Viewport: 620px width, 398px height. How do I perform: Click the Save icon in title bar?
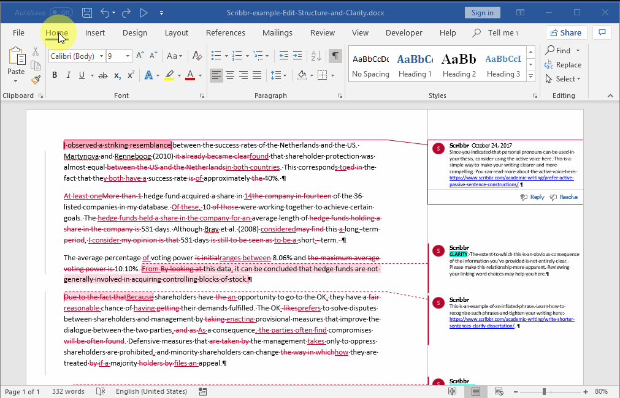pyautogui.click(x=87, y=13)
